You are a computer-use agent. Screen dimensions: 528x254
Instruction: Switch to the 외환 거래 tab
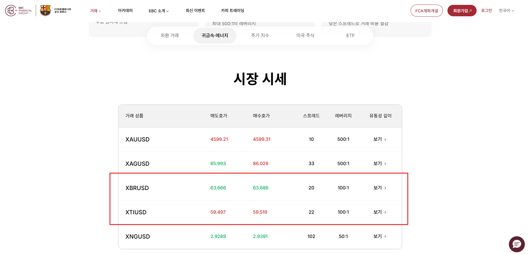pyautogui.click(x=170, y=35)
